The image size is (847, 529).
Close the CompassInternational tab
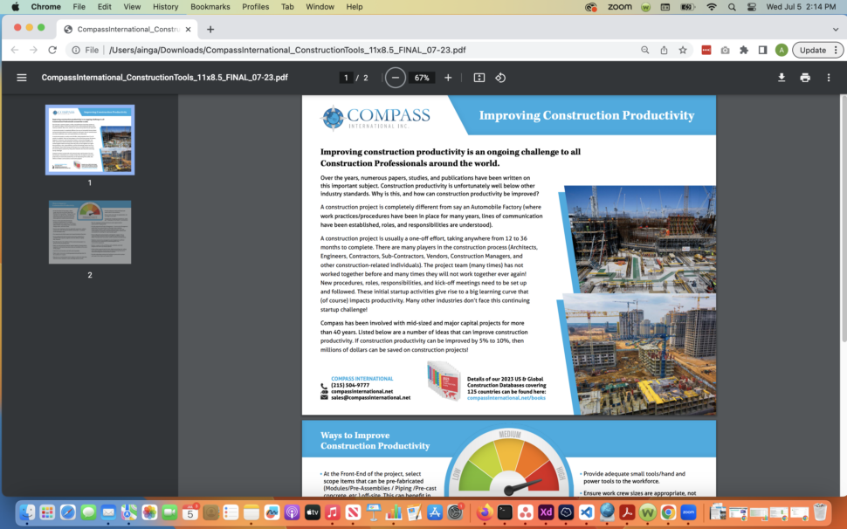[x=188, y=29]
